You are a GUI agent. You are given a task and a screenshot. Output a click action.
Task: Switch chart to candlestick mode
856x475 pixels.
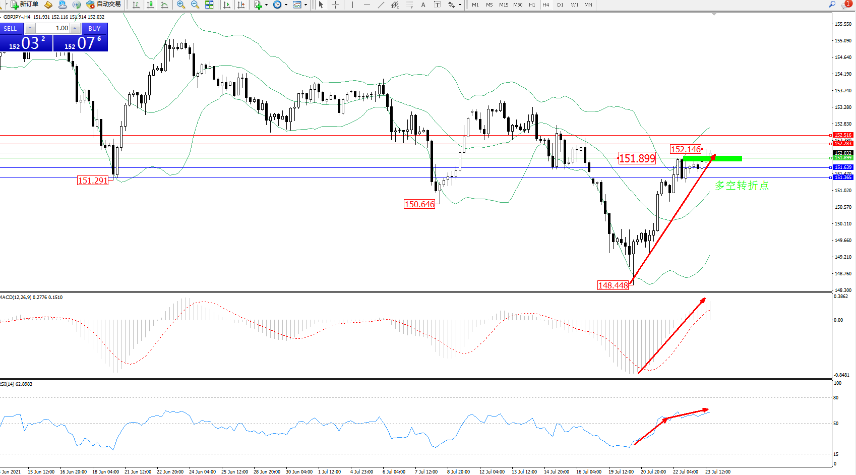(x=150, y=5)
